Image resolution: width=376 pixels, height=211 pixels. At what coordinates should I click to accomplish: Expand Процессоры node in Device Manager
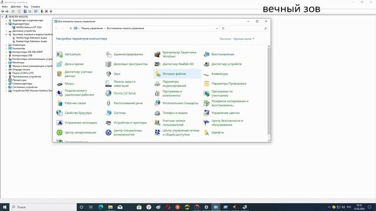pos(6,80)
